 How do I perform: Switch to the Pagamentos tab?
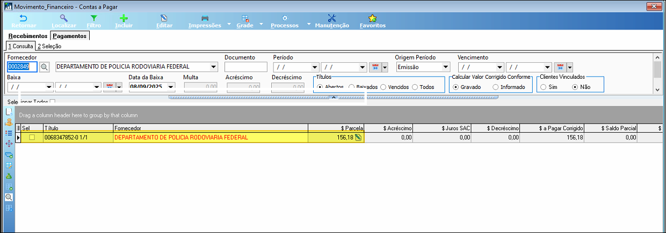tap(70, 36)
